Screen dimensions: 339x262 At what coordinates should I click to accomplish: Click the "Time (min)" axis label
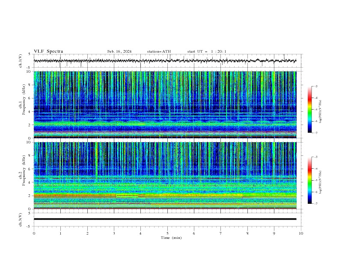171,238
